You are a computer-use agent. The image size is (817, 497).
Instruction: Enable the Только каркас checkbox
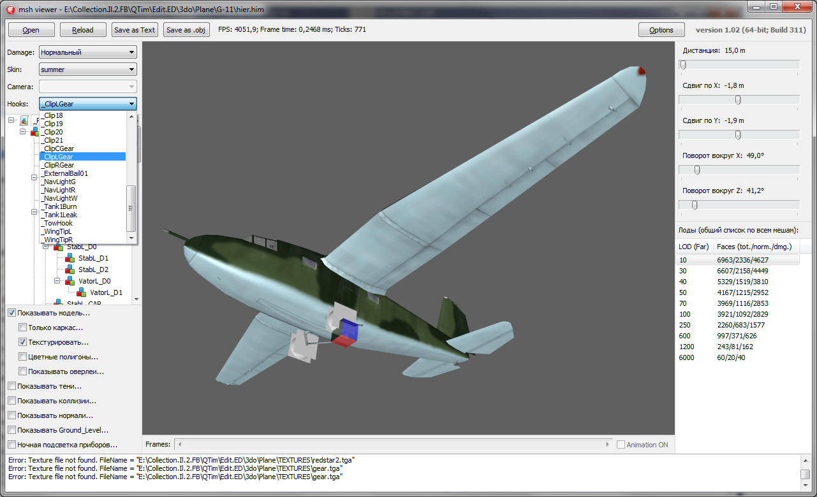coord(23,328)
